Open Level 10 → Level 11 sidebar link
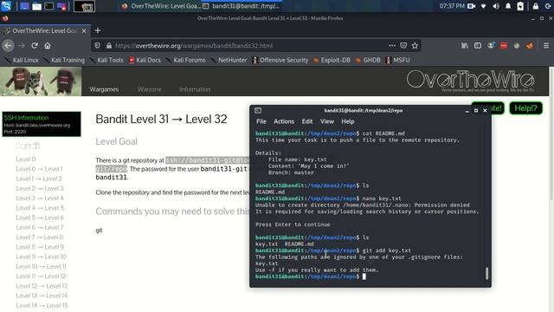This screenshot has height=312, width=554. point(41,266)
